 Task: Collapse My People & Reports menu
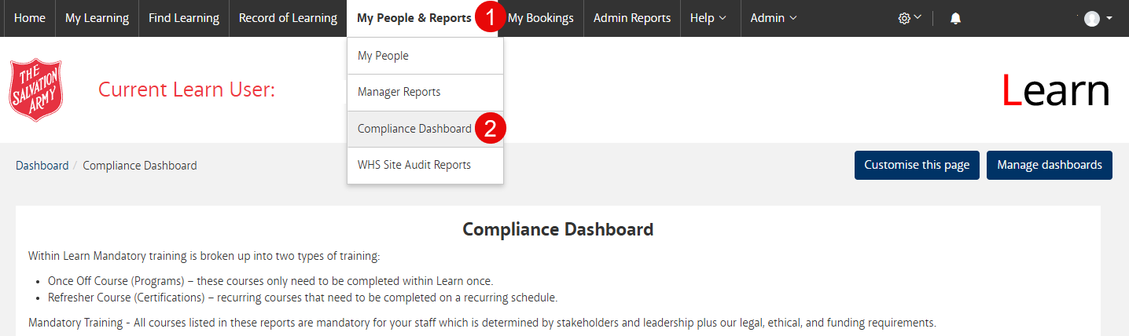pyautogui.click(x=414, y=18)
